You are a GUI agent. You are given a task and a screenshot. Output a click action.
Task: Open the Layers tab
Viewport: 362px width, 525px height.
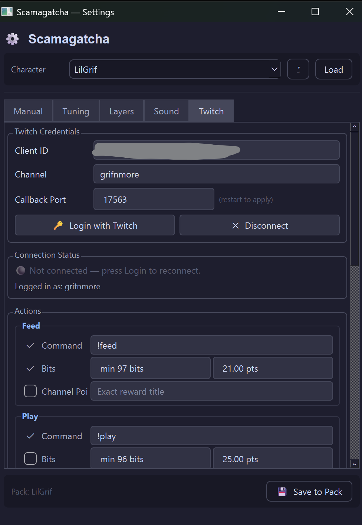122,111
